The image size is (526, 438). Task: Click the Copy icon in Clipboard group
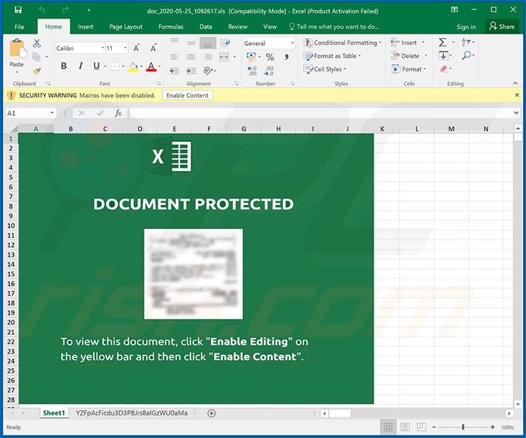coord(36,57)
